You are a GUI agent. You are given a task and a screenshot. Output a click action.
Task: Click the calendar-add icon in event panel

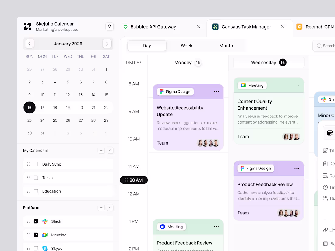point(330,133)
